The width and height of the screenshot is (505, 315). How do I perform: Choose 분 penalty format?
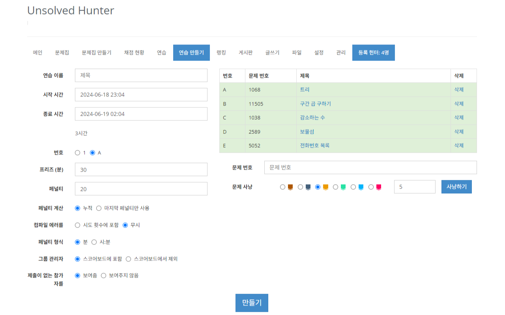point(78,242)
